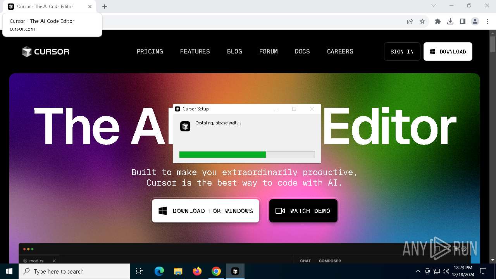Select the CHAT tab in demo panel
The width and height of the screenshot is (496, 279).
(305, 261)
